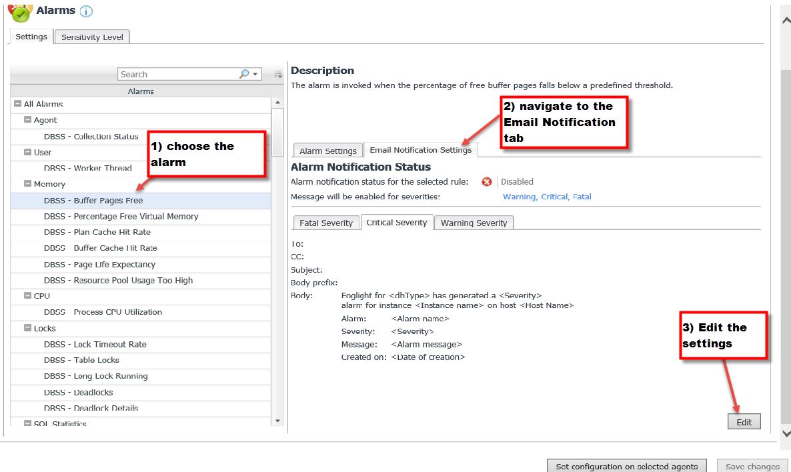Select the Fatal Severity tab
The image size is (791, 472).
click(325, 223)
